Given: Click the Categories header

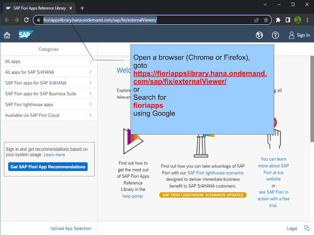Looking at the screenshot, I should coord(49,49).
